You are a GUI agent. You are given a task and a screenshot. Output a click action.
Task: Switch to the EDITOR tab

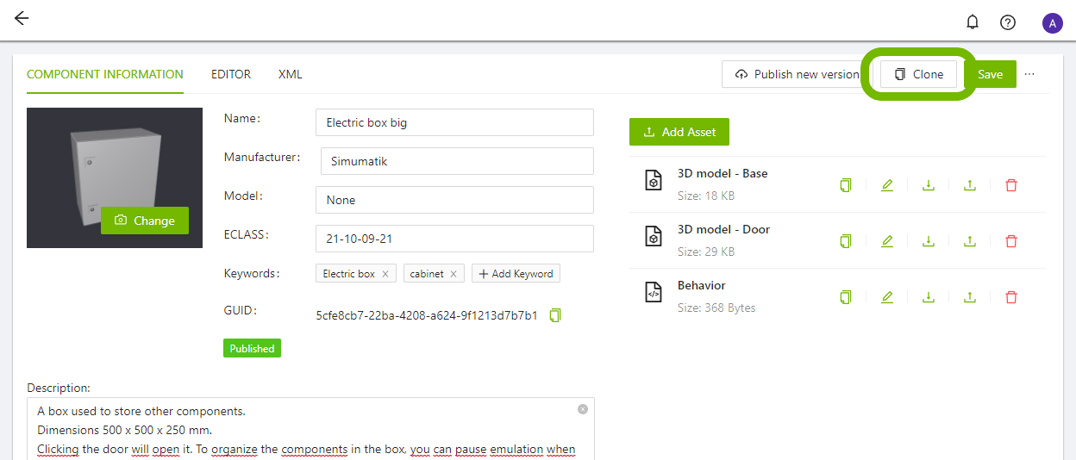231,74
